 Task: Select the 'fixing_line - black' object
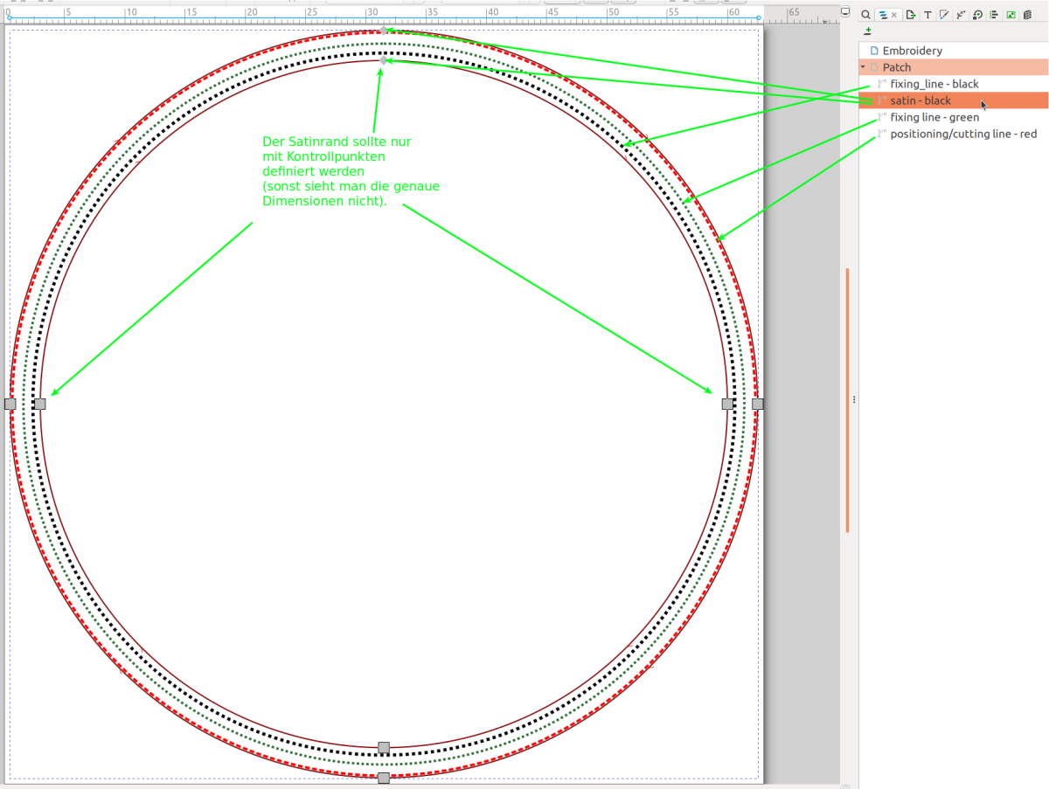point(954,84)
